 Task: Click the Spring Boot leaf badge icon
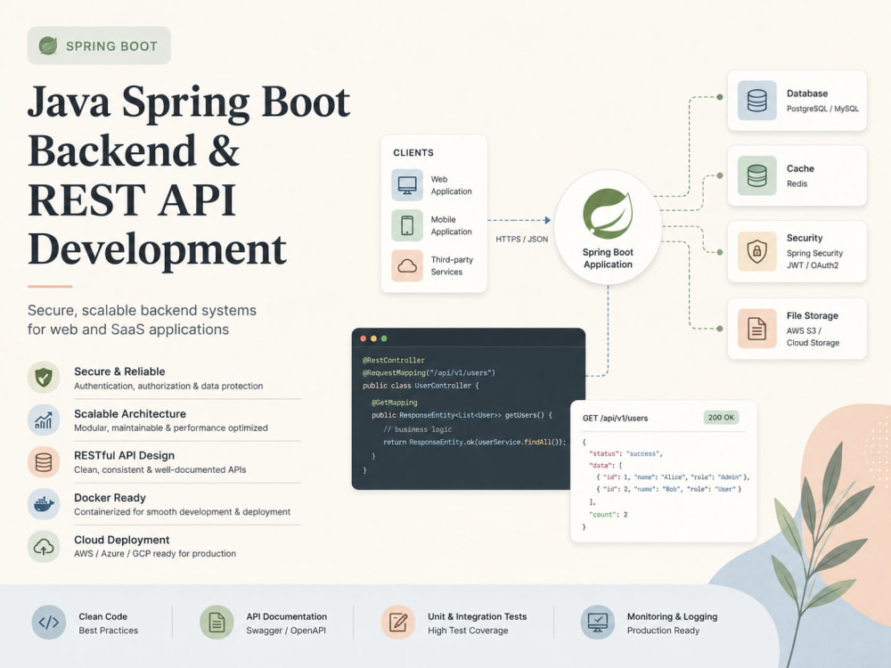(48, 45)
